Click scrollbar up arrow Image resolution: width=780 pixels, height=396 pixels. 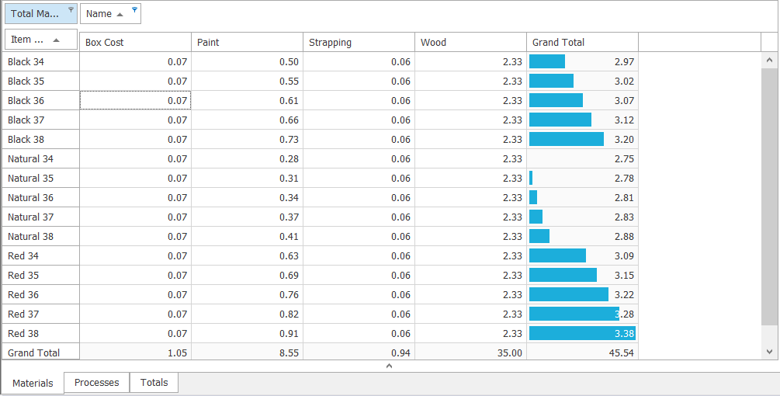770,61
